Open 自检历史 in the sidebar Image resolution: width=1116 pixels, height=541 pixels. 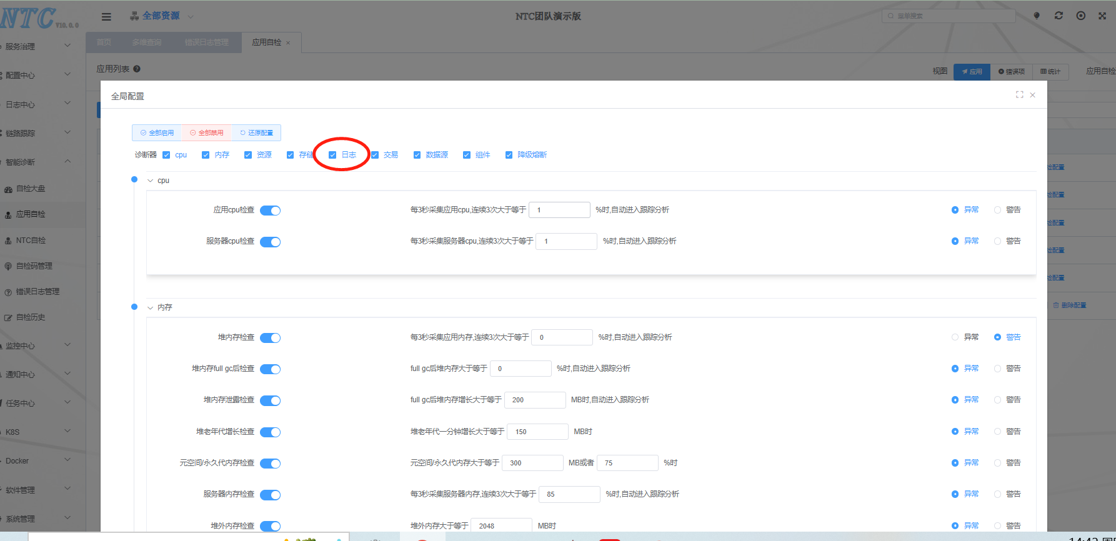point(31,317)
